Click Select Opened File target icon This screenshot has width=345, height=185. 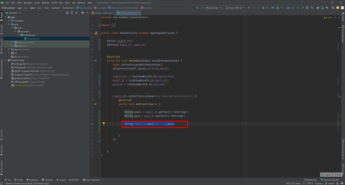67,13
